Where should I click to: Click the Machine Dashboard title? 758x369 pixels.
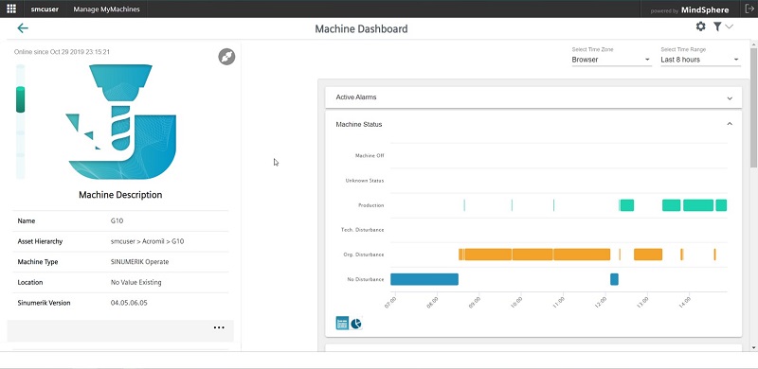coord(361,29)
